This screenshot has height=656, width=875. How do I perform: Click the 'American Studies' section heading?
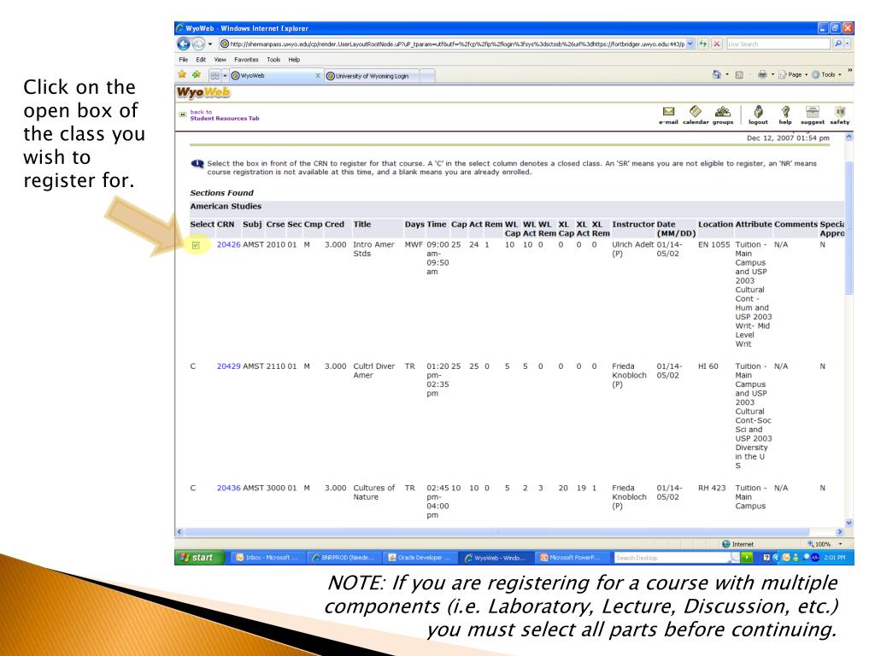click(226, 207)
